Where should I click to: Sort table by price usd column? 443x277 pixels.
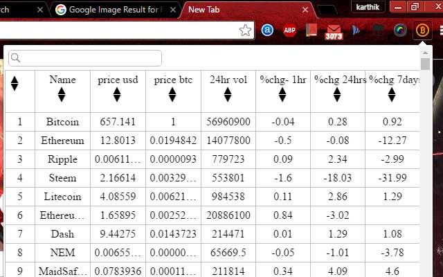coord(117,95)
